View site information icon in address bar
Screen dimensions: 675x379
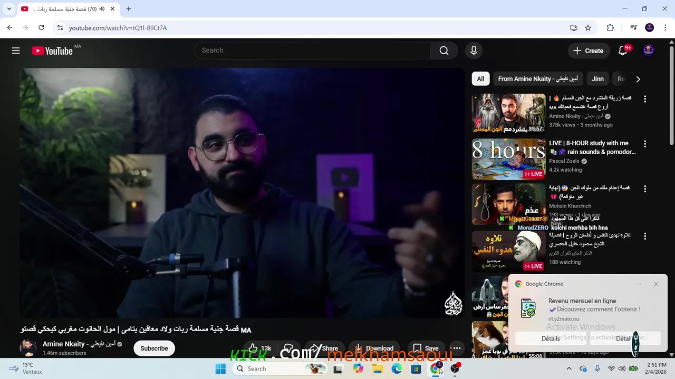[x=60, y=27]
